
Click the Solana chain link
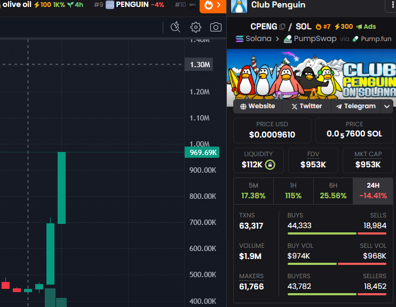[254, 38]
